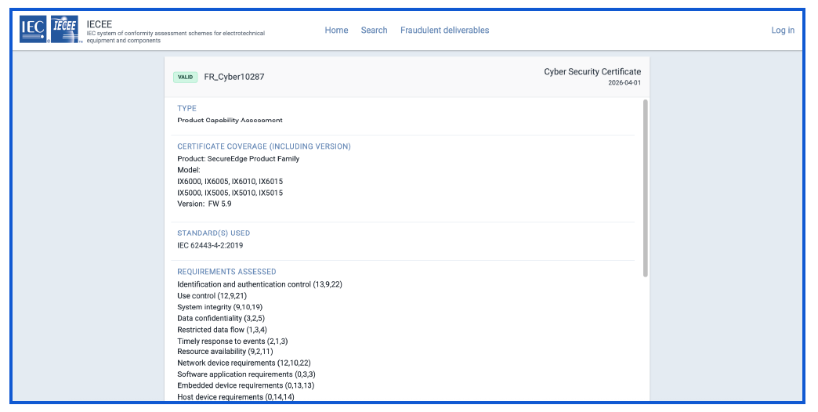The width and height of the screenshot is (818, 412).
Task: Open the Home page
Action: (336, 31)
